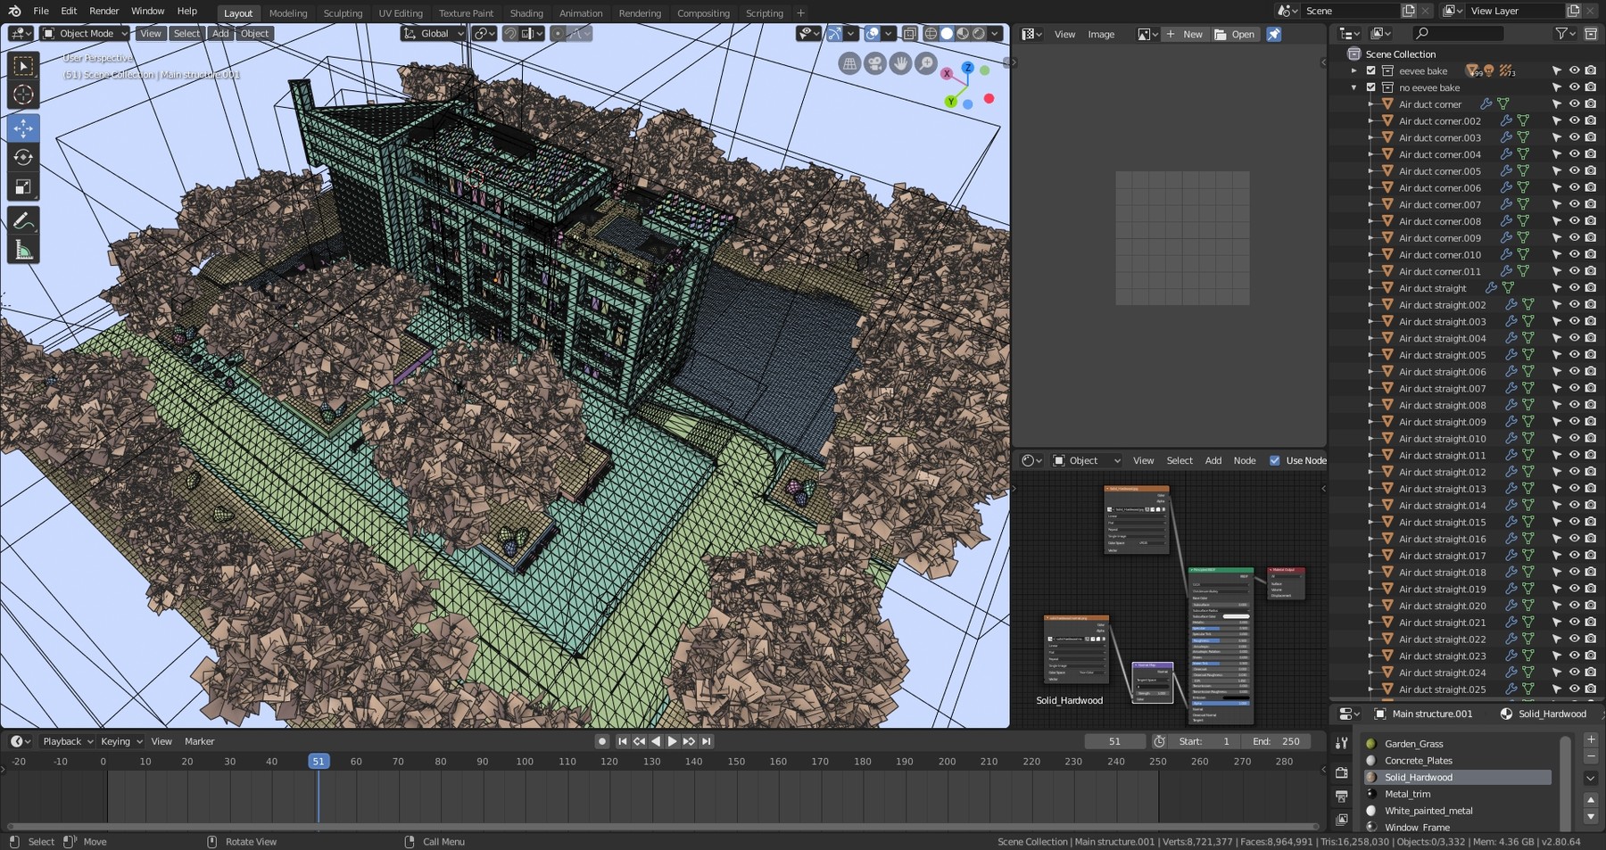This screenshot has height=850, width=1606.
Task: Collapse the 'no eevee bake' collection
Action: 1354,87
